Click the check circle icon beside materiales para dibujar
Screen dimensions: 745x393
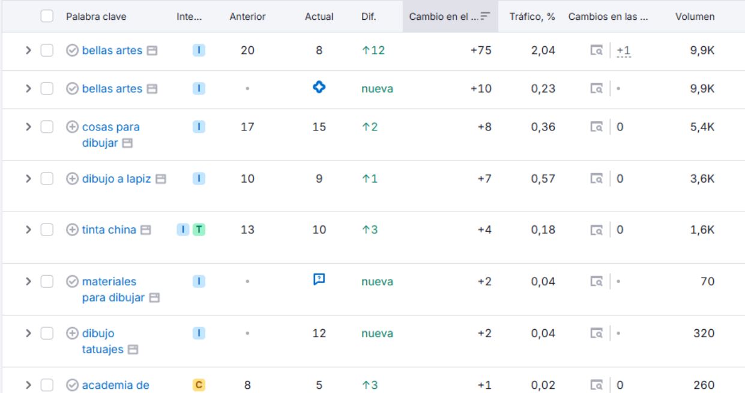(x=72, y=281)
